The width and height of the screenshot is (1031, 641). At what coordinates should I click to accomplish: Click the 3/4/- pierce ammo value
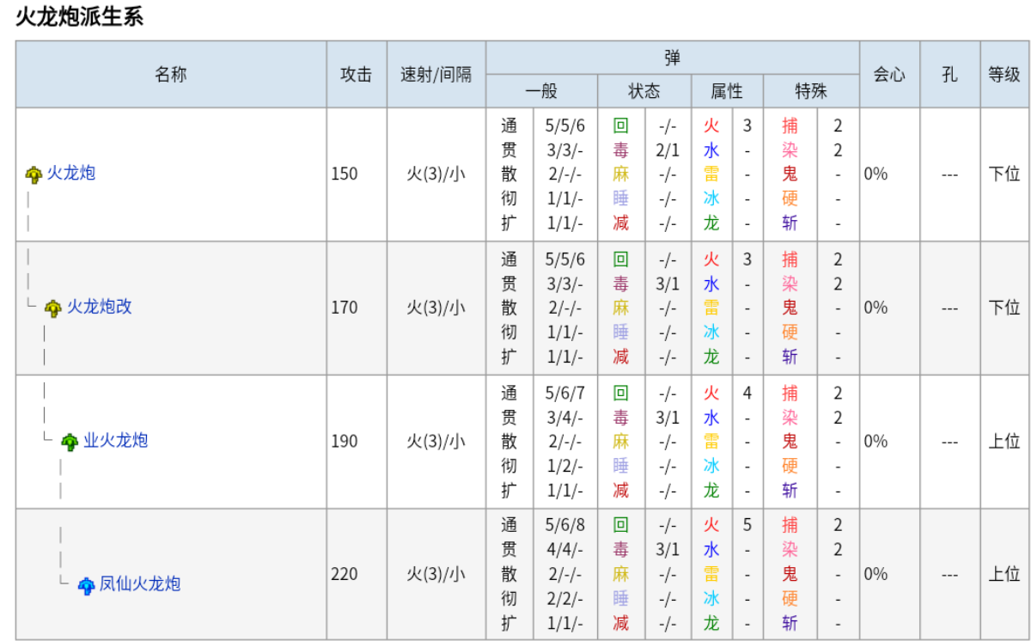click(x=564, y=418)
